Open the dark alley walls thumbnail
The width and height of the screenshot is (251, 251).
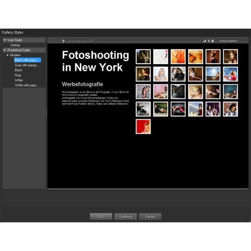178,91
